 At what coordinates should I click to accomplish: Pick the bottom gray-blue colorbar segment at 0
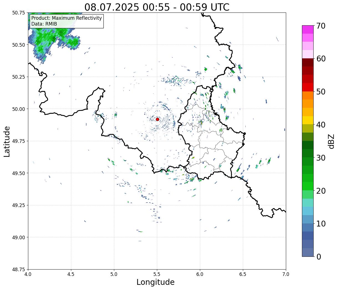tap(308, 252)
